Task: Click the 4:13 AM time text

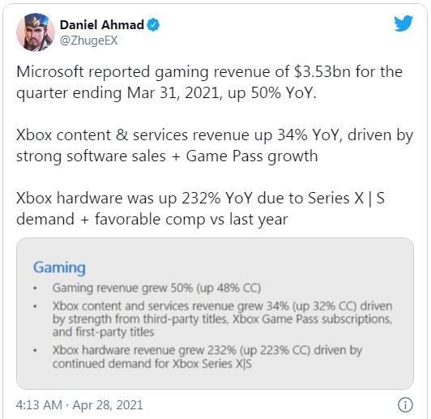Action: pos(39,405)
